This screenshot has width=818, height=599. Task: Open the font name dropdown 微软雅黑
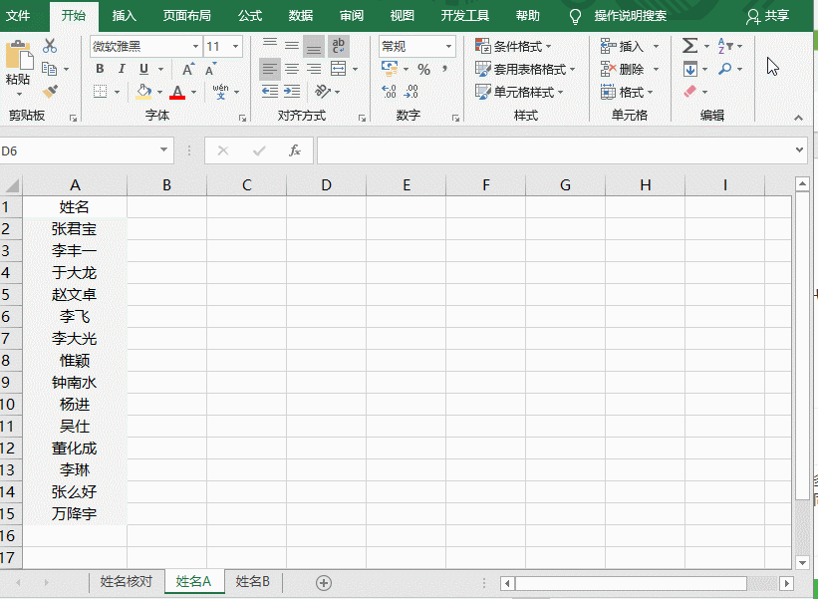[145, 47]
